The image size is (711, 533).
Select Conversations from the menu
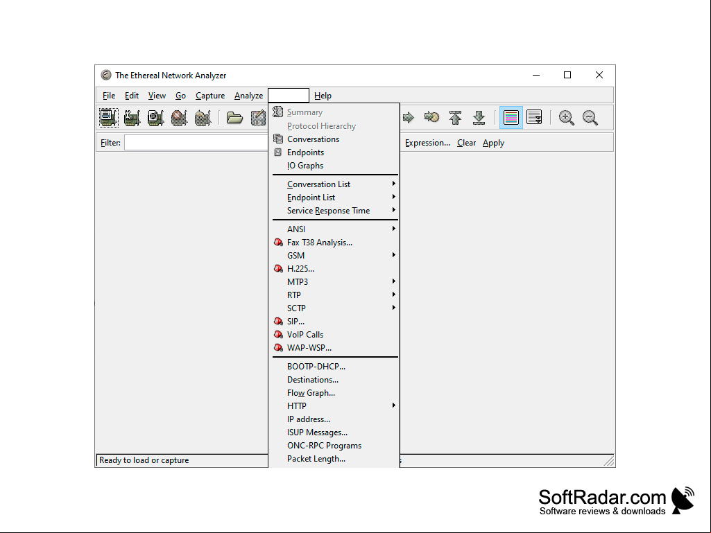335,139
